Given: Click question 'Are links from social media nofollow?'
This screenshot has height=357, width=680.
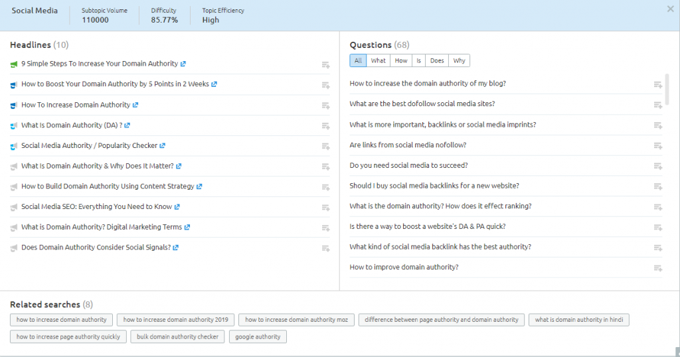Looking at the screenshot, I should point(408,145).
